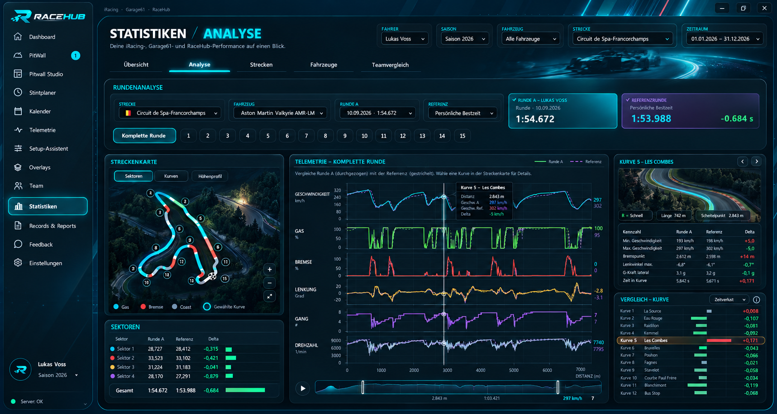The image size is (777, 414).
Task: Click the info icon beside Zeitverlust
Action: coord(756,300)
